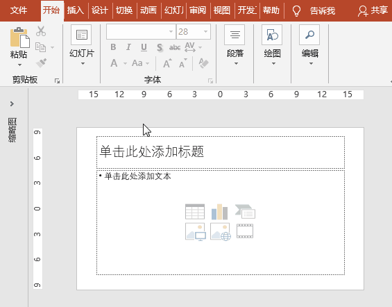Expand the Slides (幻灯片) dropdown arrow
This screenshot has height=307, width=392.
point(83,64)
